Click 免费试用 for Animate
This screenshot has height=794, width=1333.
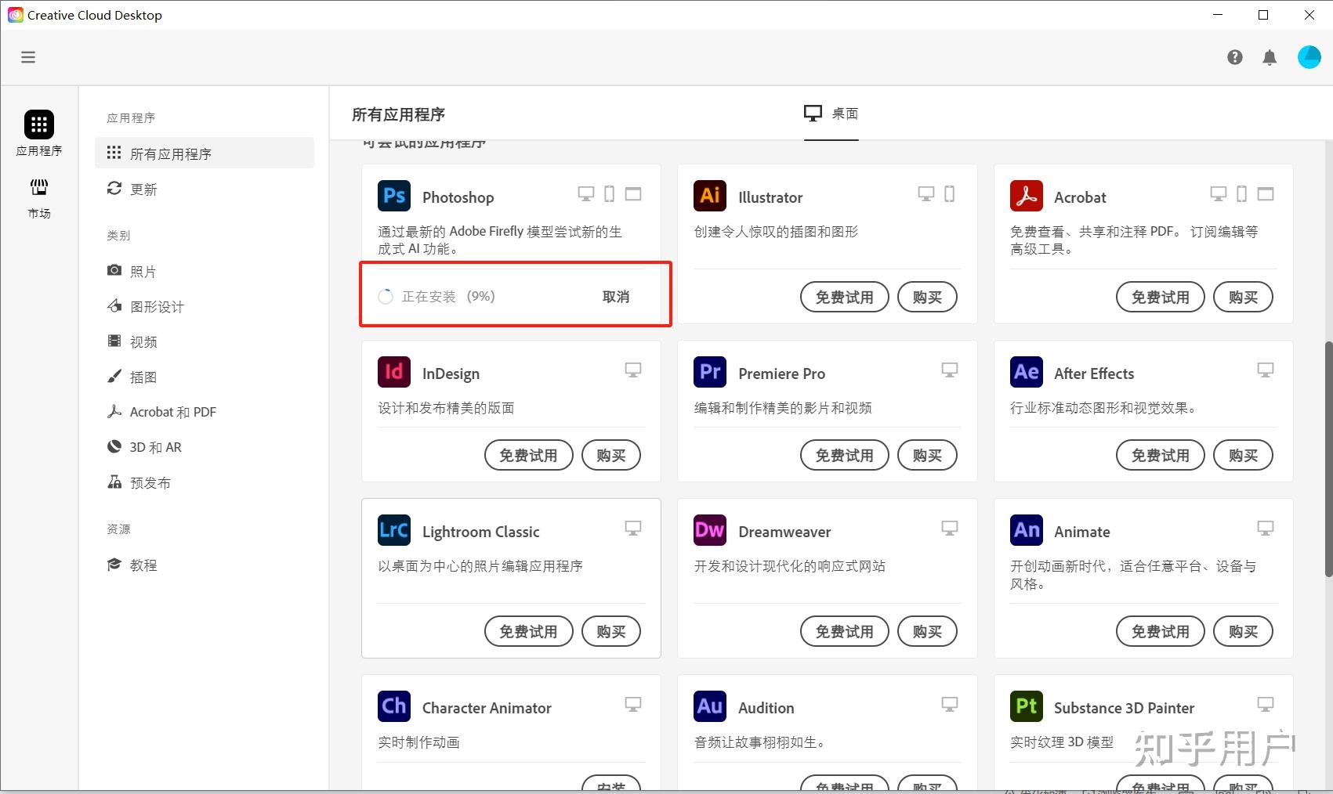pyautogui.click(x=1161, y=631)
